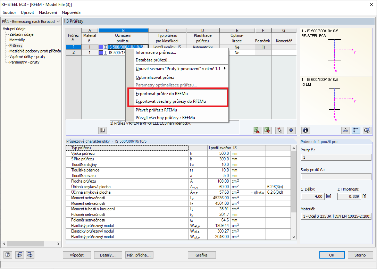The image size is (377, 269).
Task: Go to previous table with arrow icon
Action: [19, 255]
